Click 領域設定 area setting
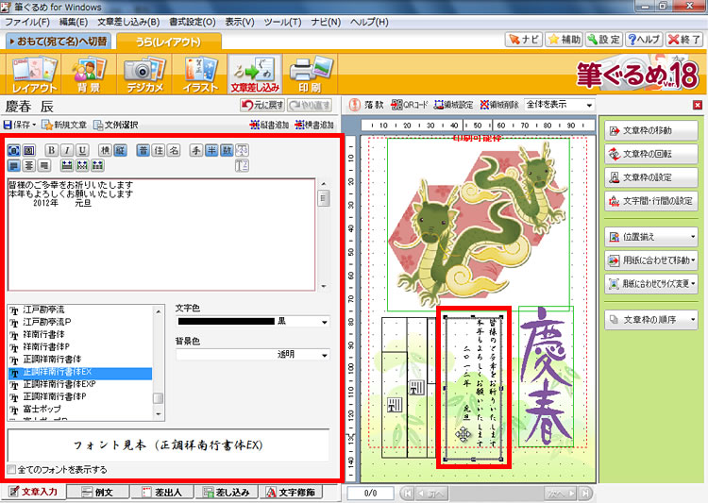The image size is (708, 503). 453,105
